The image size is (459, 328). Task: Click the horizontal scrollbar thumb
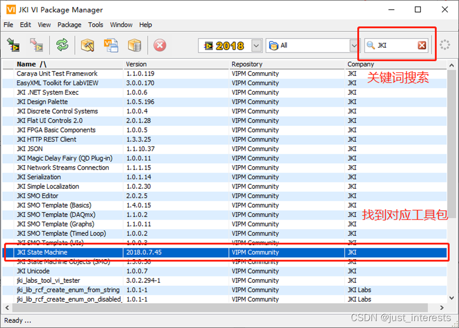[x=220, y=308]
